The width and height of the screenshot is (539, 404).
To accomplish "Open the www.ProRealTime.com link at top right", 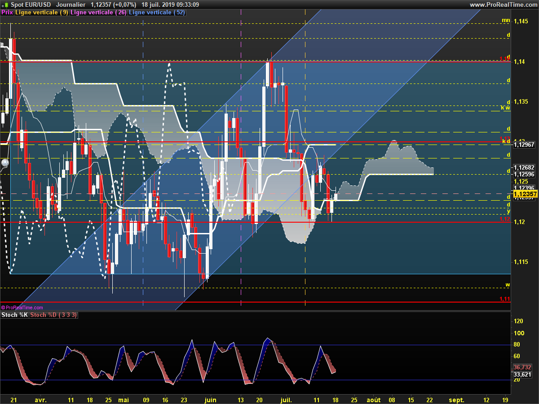I will 503,4.
